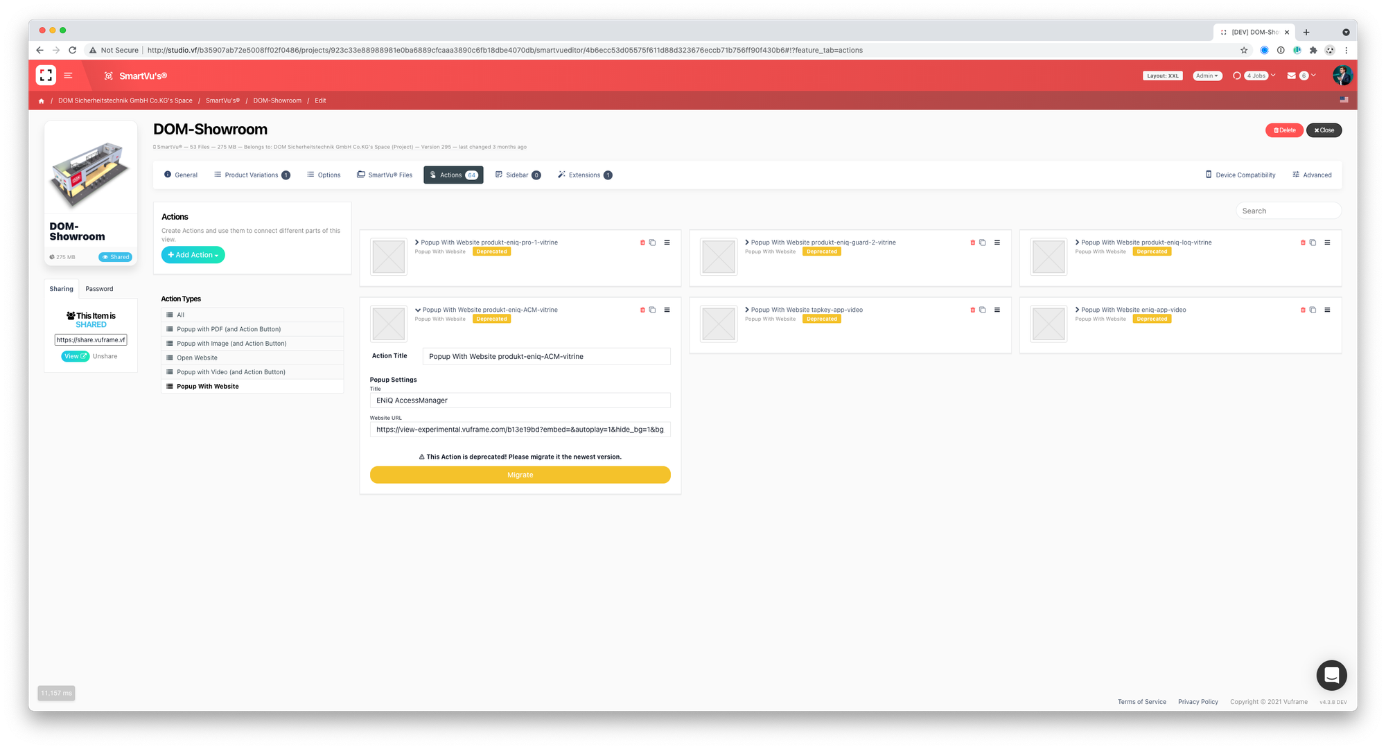Image resolution: width=1386 pixels, height=749 pixels.
Task: Click the Vuframe logo in the red header
Action: (x=46, y=76)
